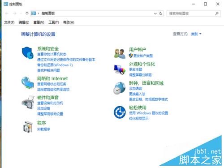Click the Control Panel icon in the address bar
The width and height of the screenshot is (224, 168).
(34, 13)
